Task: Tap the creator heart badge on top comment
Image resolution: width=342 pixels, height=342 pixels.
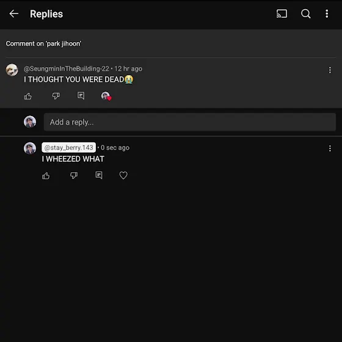Action: tap(106, 96)
